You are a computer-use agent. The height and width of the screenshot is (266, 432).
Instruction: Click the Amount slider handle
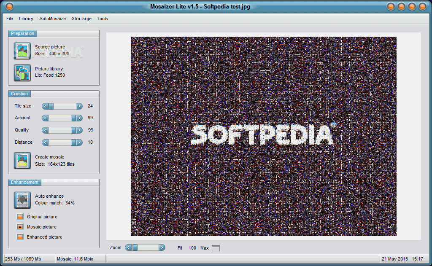[x=73, y=118]
